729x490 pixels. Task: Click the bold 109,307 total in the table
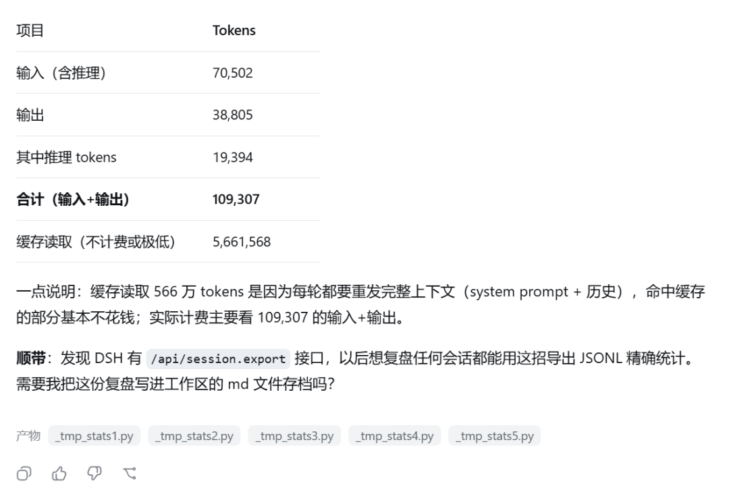[x=236, y=199]
